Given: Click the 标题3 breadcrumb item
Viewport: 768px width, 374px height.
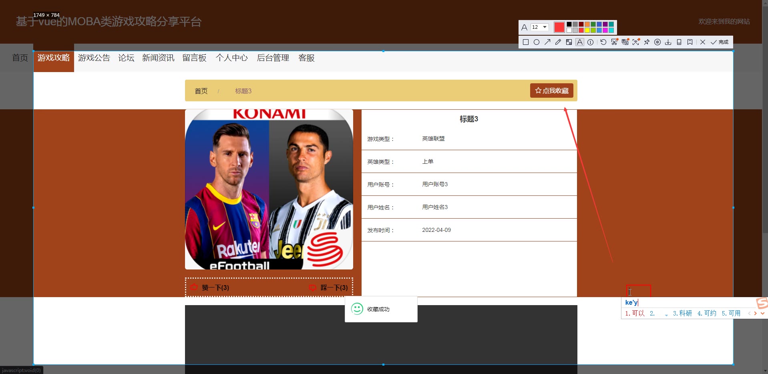Looking at the screenshot, I should click(x=243, y=91).
